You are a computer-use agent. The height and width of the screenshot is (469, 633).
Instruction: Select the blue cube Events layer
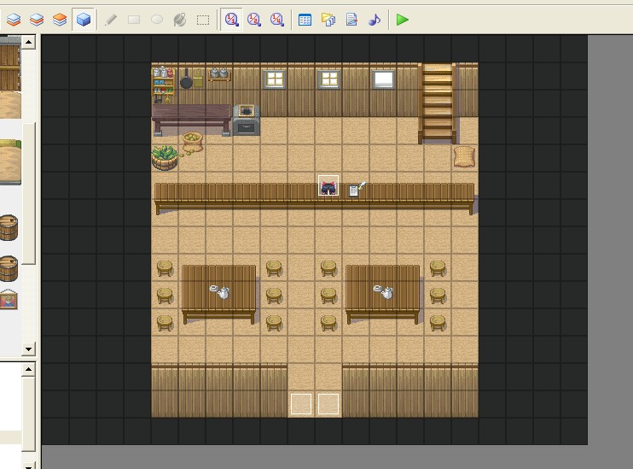click(83, 20)
